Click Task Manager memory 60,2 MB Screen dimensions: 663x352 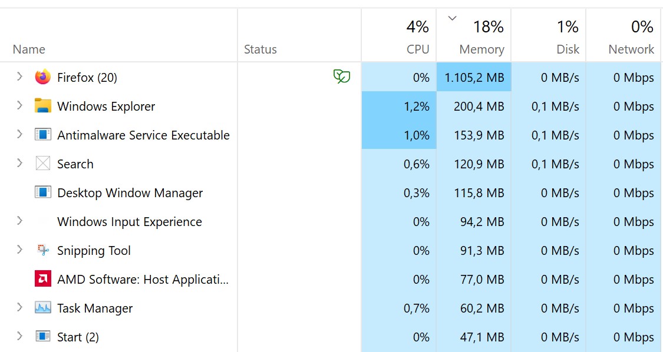(482, 308)
